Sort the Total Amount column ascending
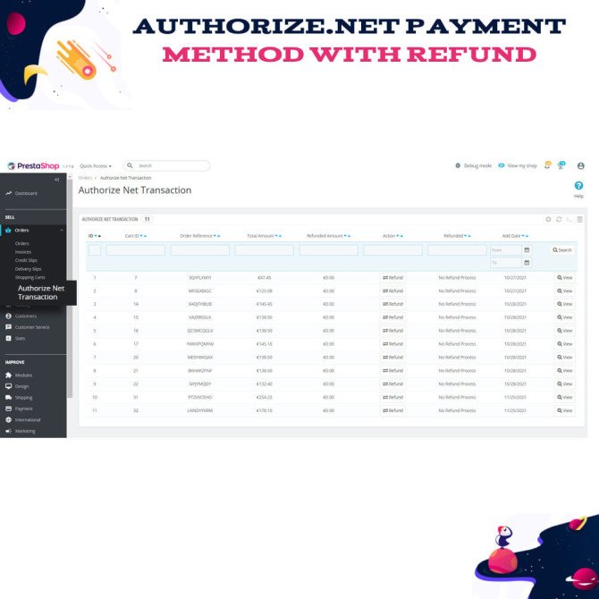Viewport: 599px width, 599px height. (280, 236)
